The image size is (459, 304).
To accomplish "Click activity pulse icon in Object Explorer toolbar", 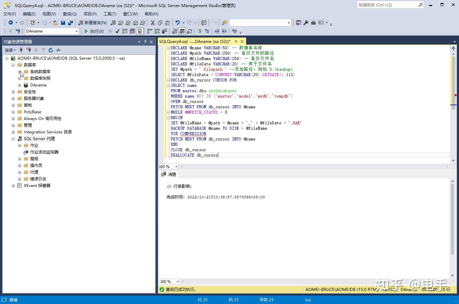I will coord(58,50).
